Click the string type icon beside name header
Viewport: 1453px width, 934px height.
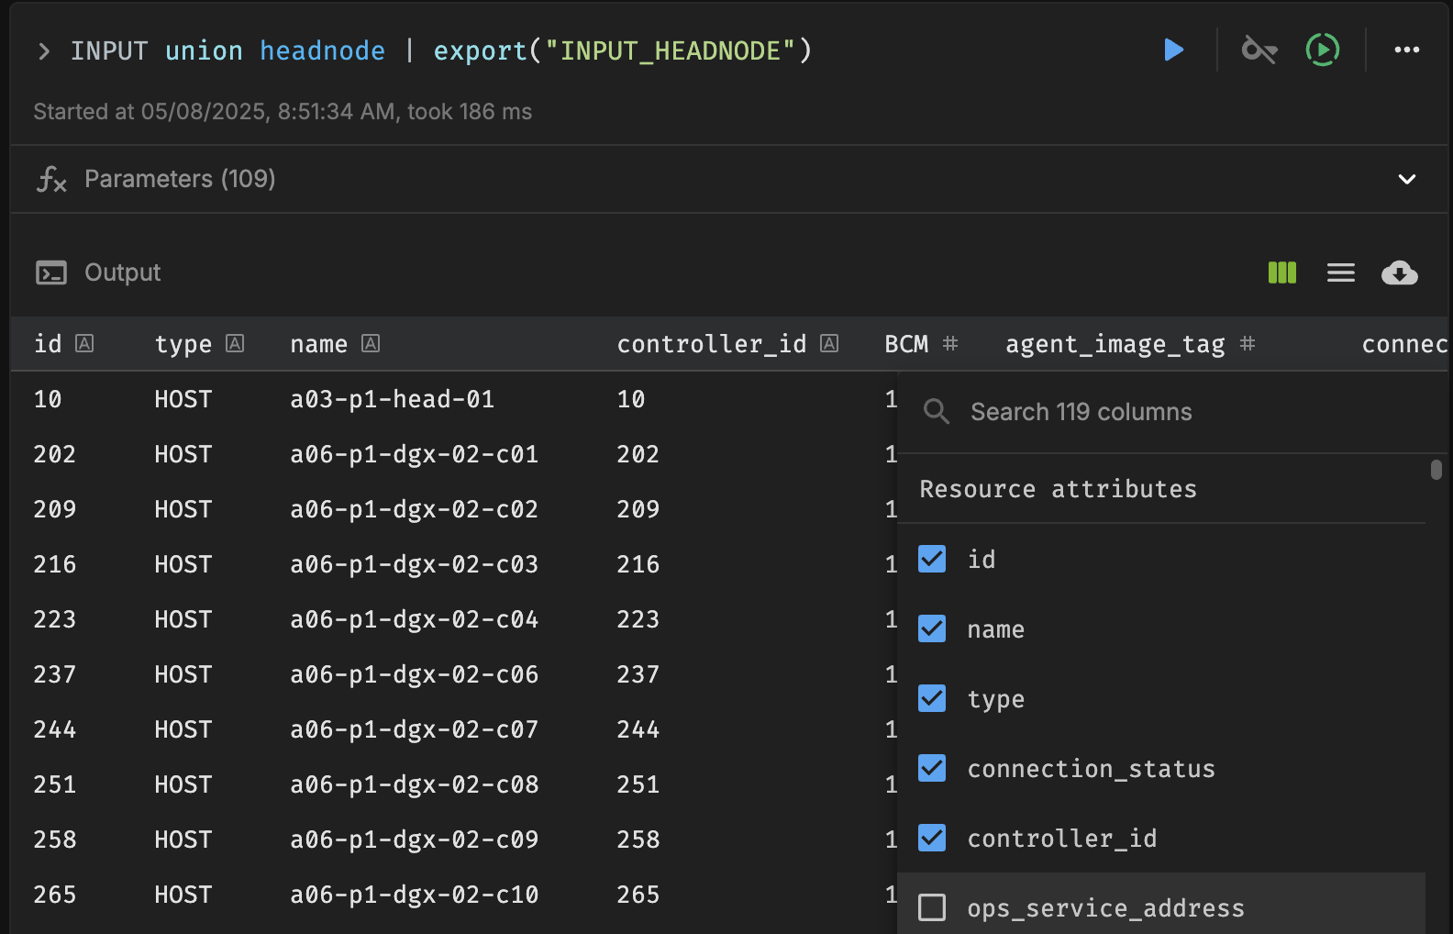[371, 344]
